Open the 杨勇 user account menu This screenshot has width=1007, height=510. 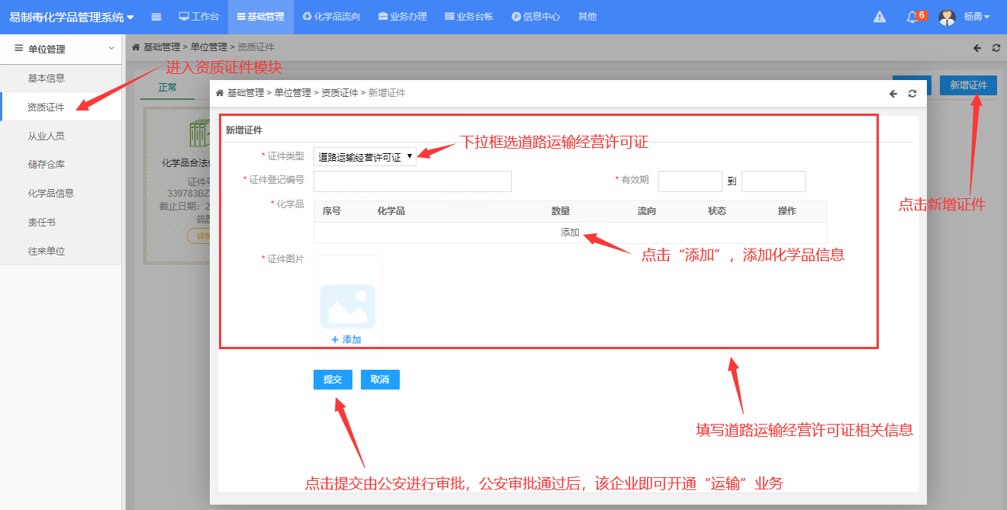click(x=976, y=17)
